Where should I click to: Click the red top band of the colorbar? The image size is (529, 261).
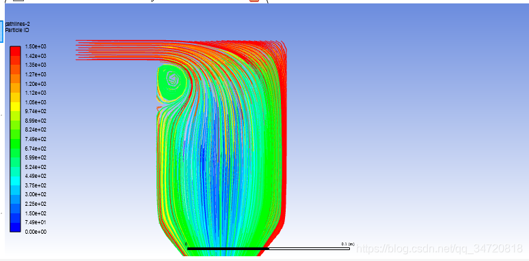pos(15,51)
